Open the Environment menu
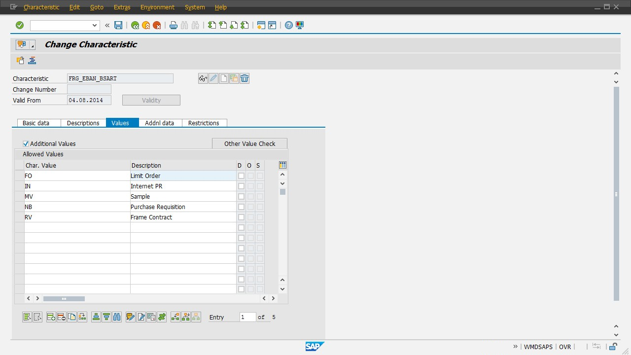The width and height of the screenshot is (631, 355). (157, 7)
